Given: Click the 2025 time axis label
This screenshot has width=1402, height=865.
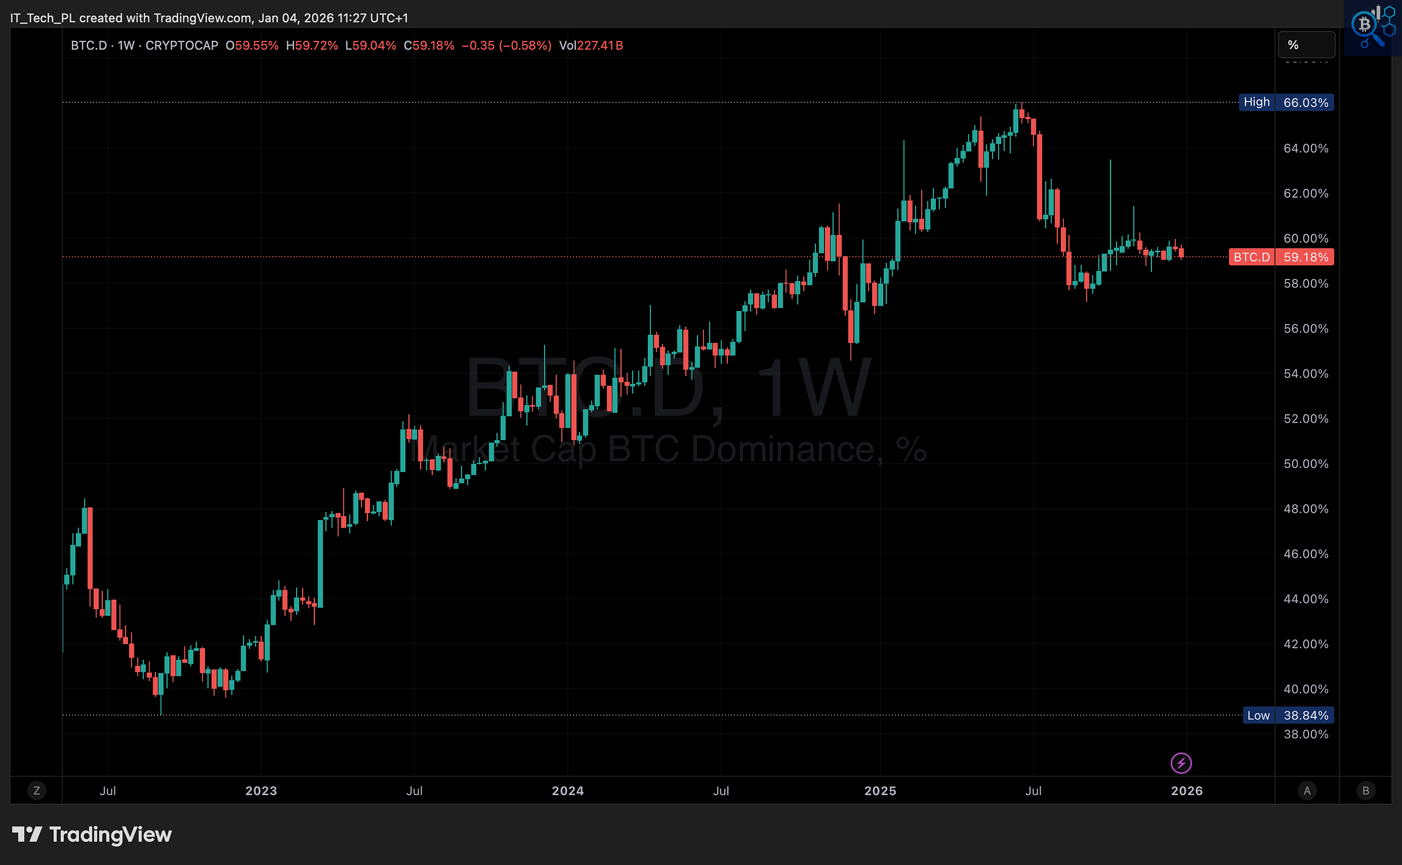Looking at the screenshot, I should (x=880, y=791).
